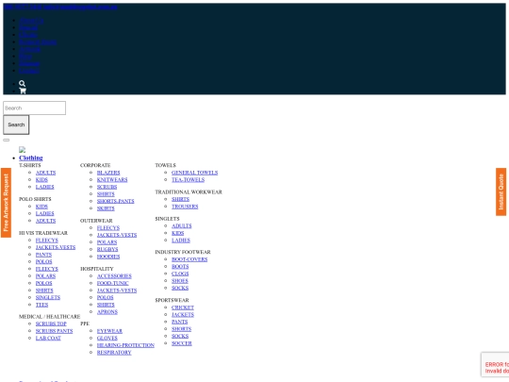Select KIDS under Polo Shirts
This screenshot has height=382, width=509.
41,207
